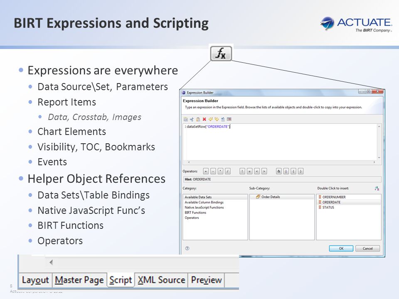This screenshot has width=399, height=299.
Task: Click the expression editor scroll down arrow
Action: click(x=379, y=158)
